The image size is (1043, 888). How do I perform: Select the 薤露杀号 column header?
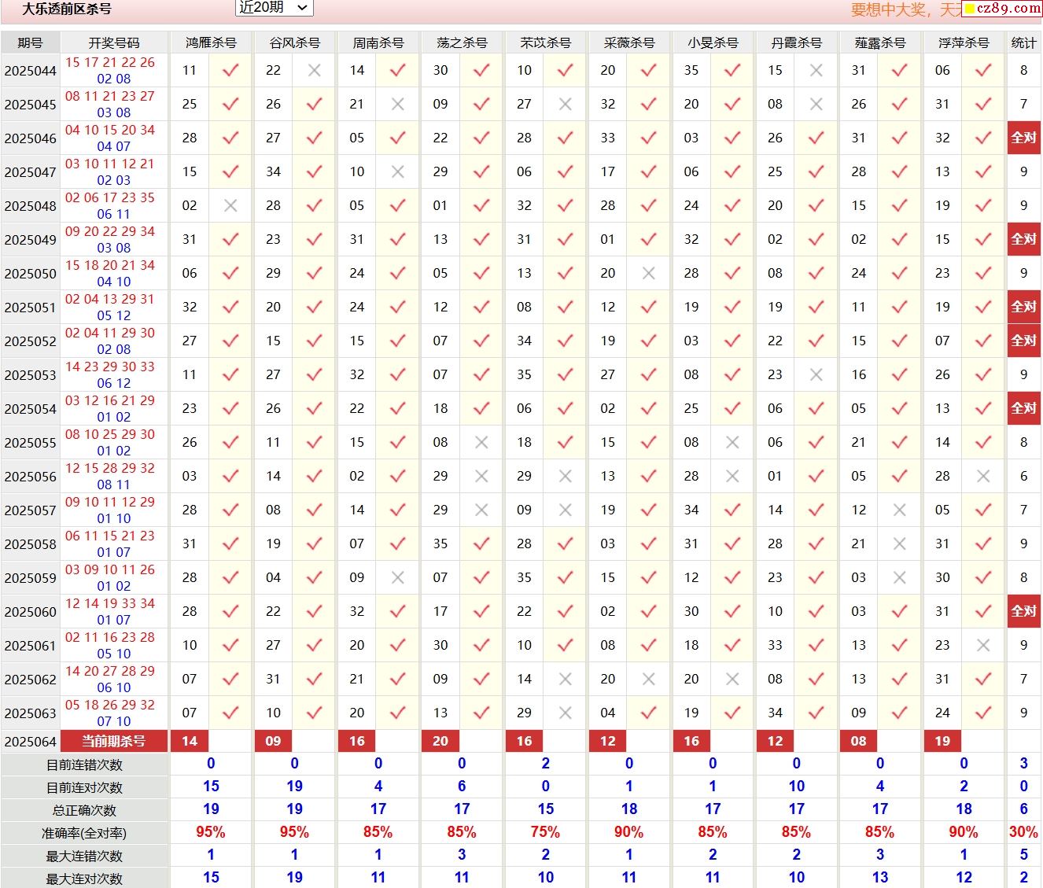[x=880, y=42]
